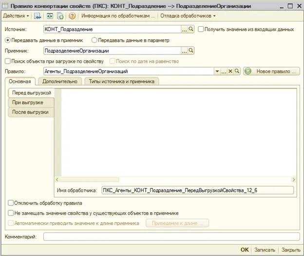
Task: Click the reread toolbar icon with green arrows
Action: pyautogui.click(x=50, y=16)
